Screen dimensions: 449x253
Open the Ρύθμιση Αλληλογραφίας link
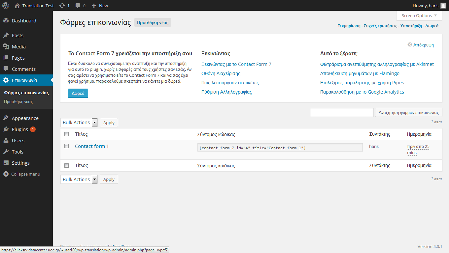(x=226, y=92)
